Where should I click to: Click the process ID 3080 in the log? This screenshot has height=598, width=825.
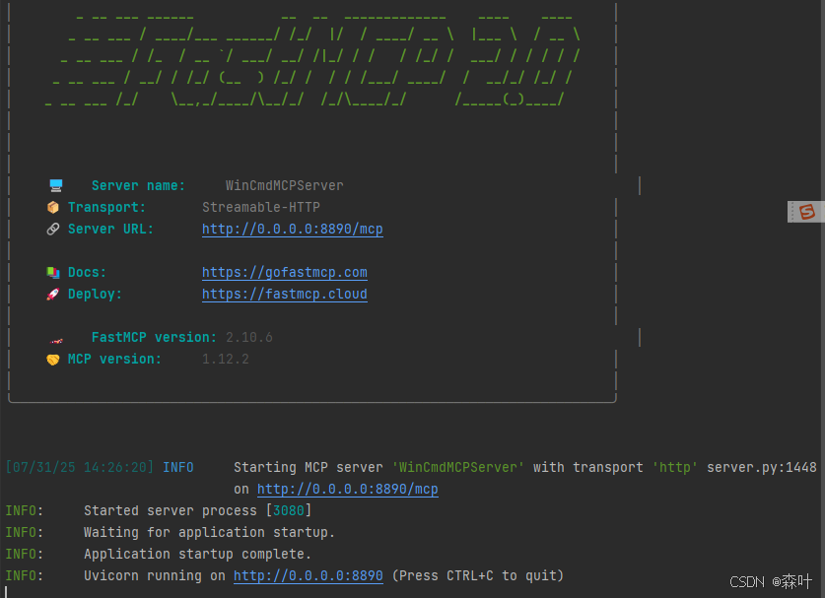point(289,510)
